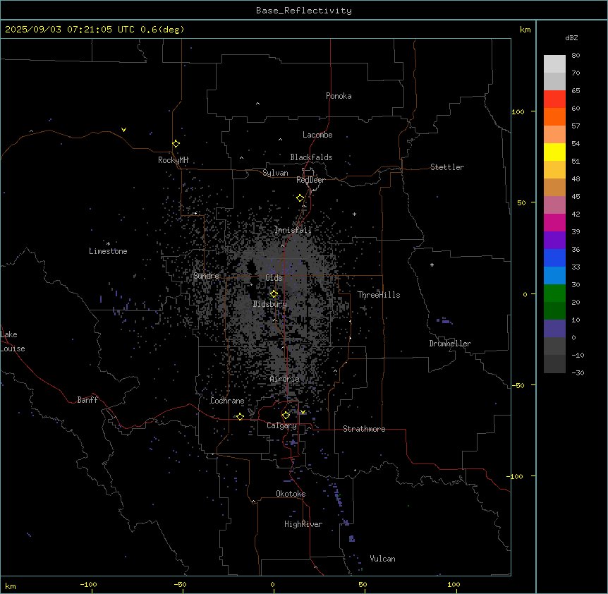Screen dimensions: 608x594
Task: Click the Sylvan label
Action: click(275, 173)
